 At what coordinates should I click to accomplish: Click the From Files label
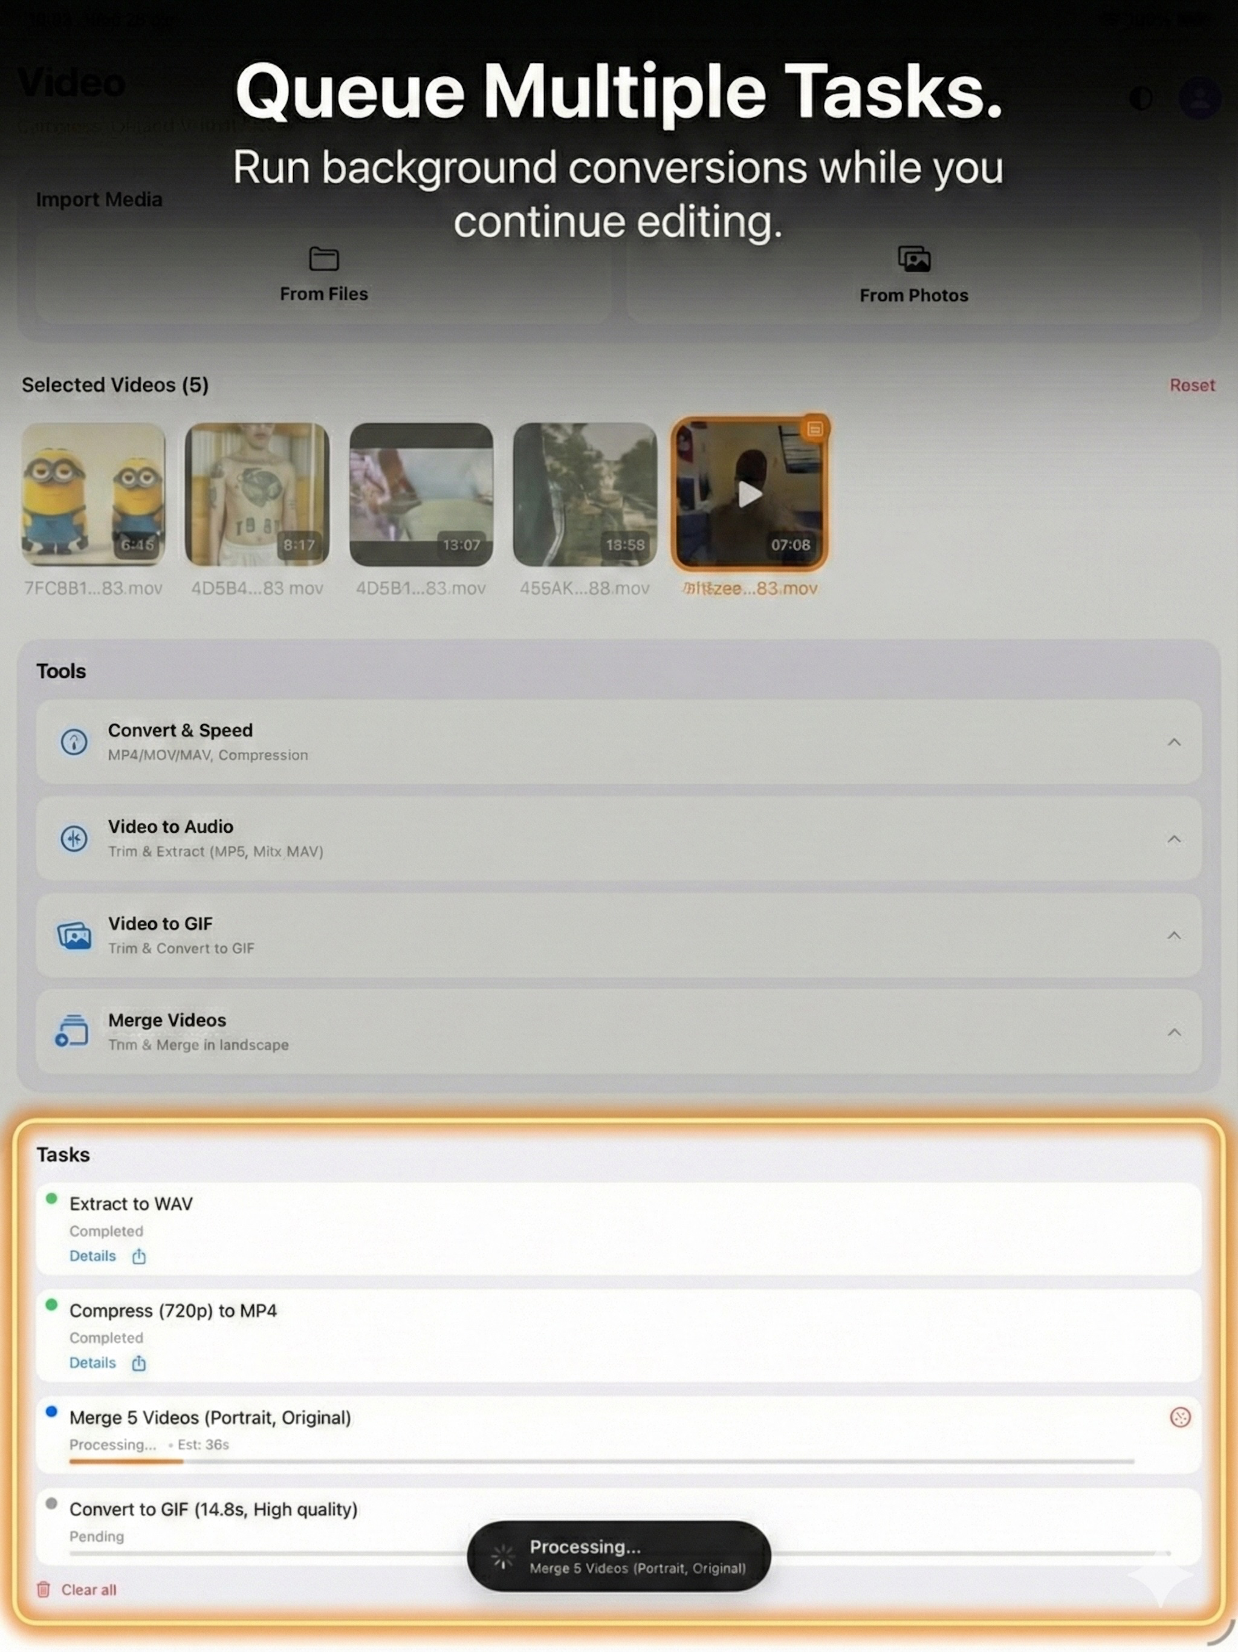coord(323,294)
